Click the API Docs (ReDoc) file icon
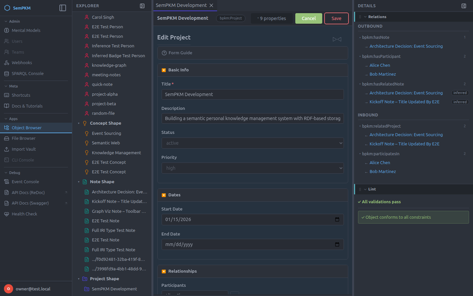 click(x=7, y=192)
